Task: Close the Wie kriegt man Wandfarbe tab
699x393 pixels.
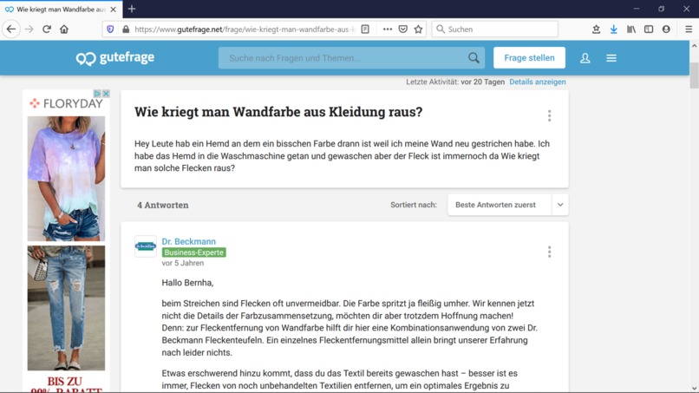Action: (x=114, y=10)
